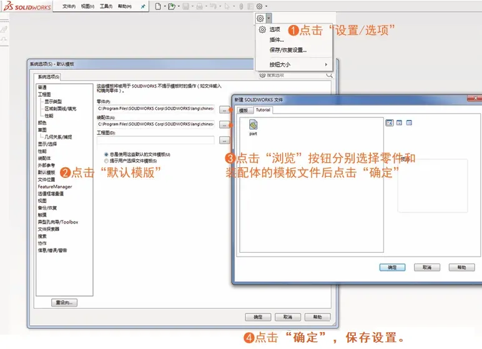Viewport: 482px width, 349px height.
Task: Click the Rebuild traffic-light icon
Action: pyautogui.click(x=241, y=6)
